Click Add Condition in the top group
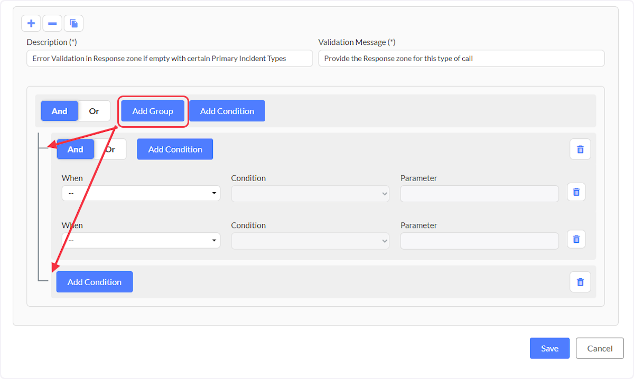The image size is (634, 379). pos(227,111)
